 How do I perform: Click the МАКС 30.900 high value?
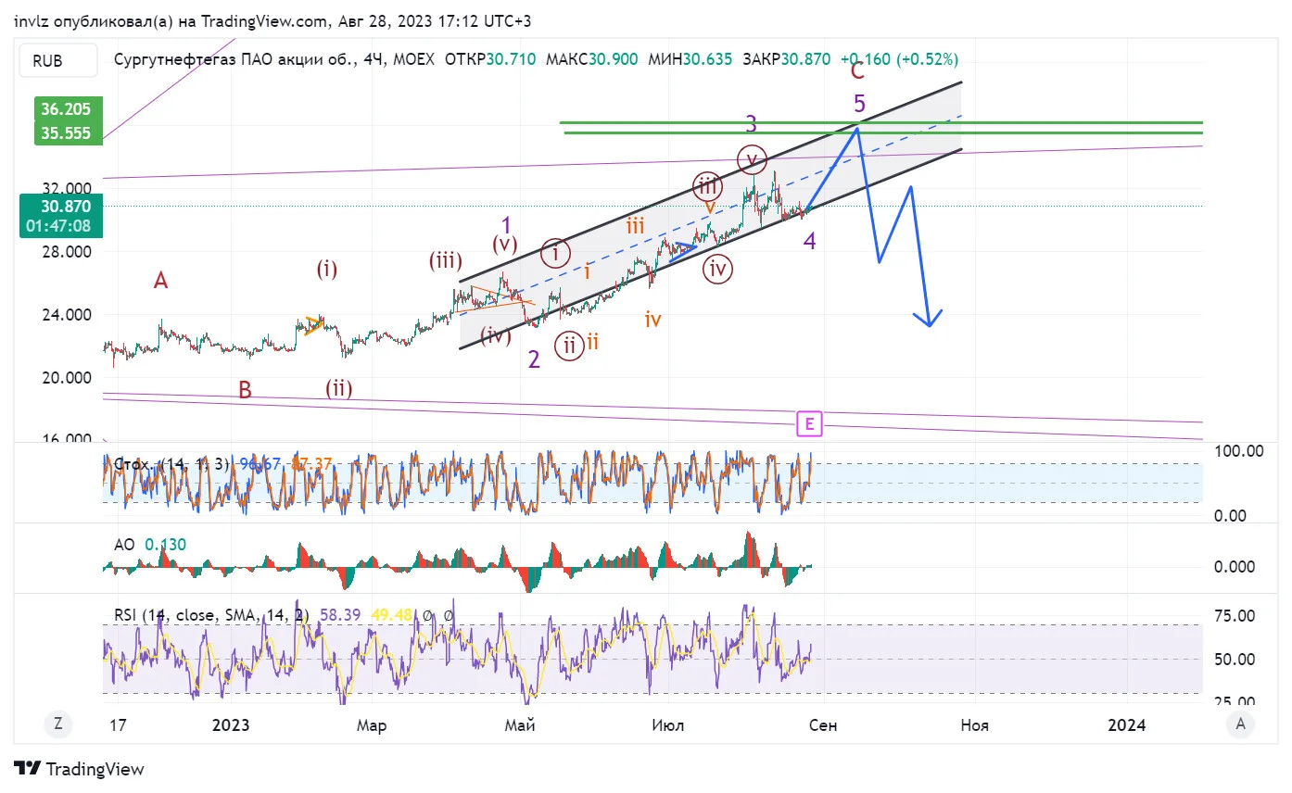(x=591, y=59)
